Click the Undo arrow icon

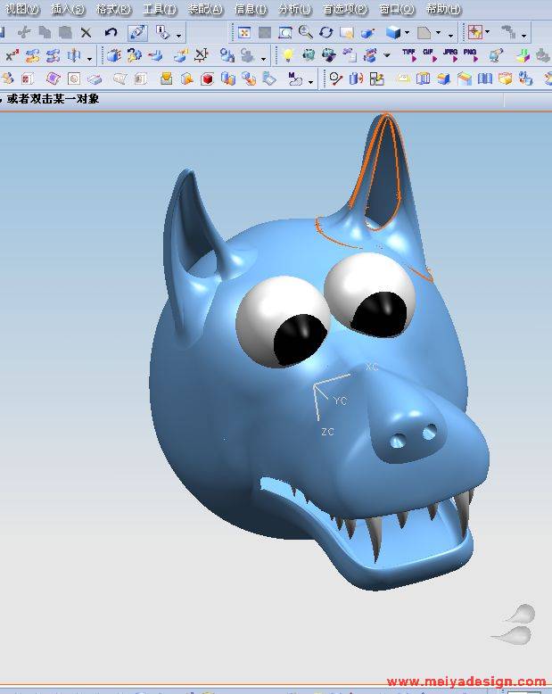pos(111,32)
